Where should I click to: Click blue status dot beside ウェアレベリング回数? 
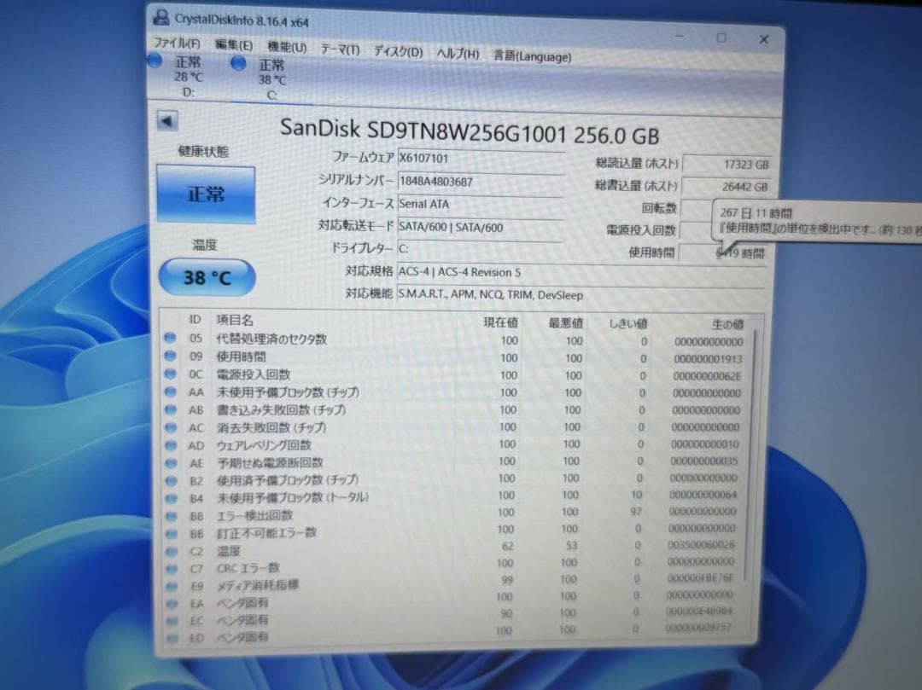[x=171, y=444]
